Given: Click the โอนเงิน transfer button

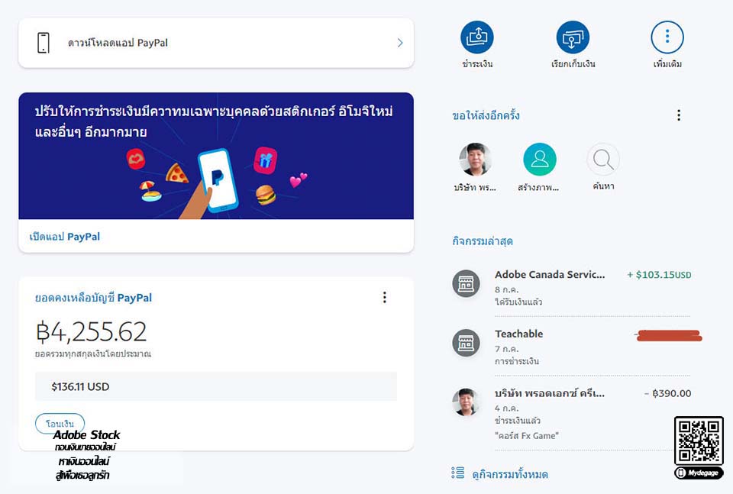Looking at the screenshot, I should click(60, 424).
